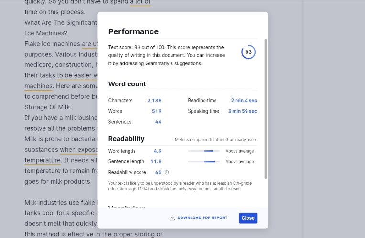The height and width of the screenshot is (238, 365).
Task: Click the Sentence length comparison bar
Action: (x=204, y=162)
